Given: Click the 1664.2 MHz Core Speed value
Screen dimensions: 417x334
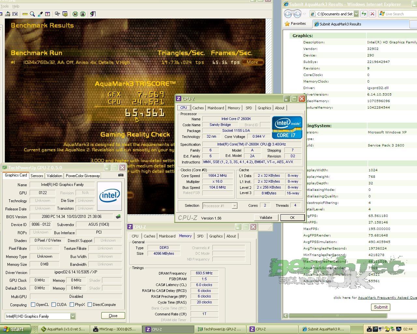Looking at the screenshot, I should 217,175.
